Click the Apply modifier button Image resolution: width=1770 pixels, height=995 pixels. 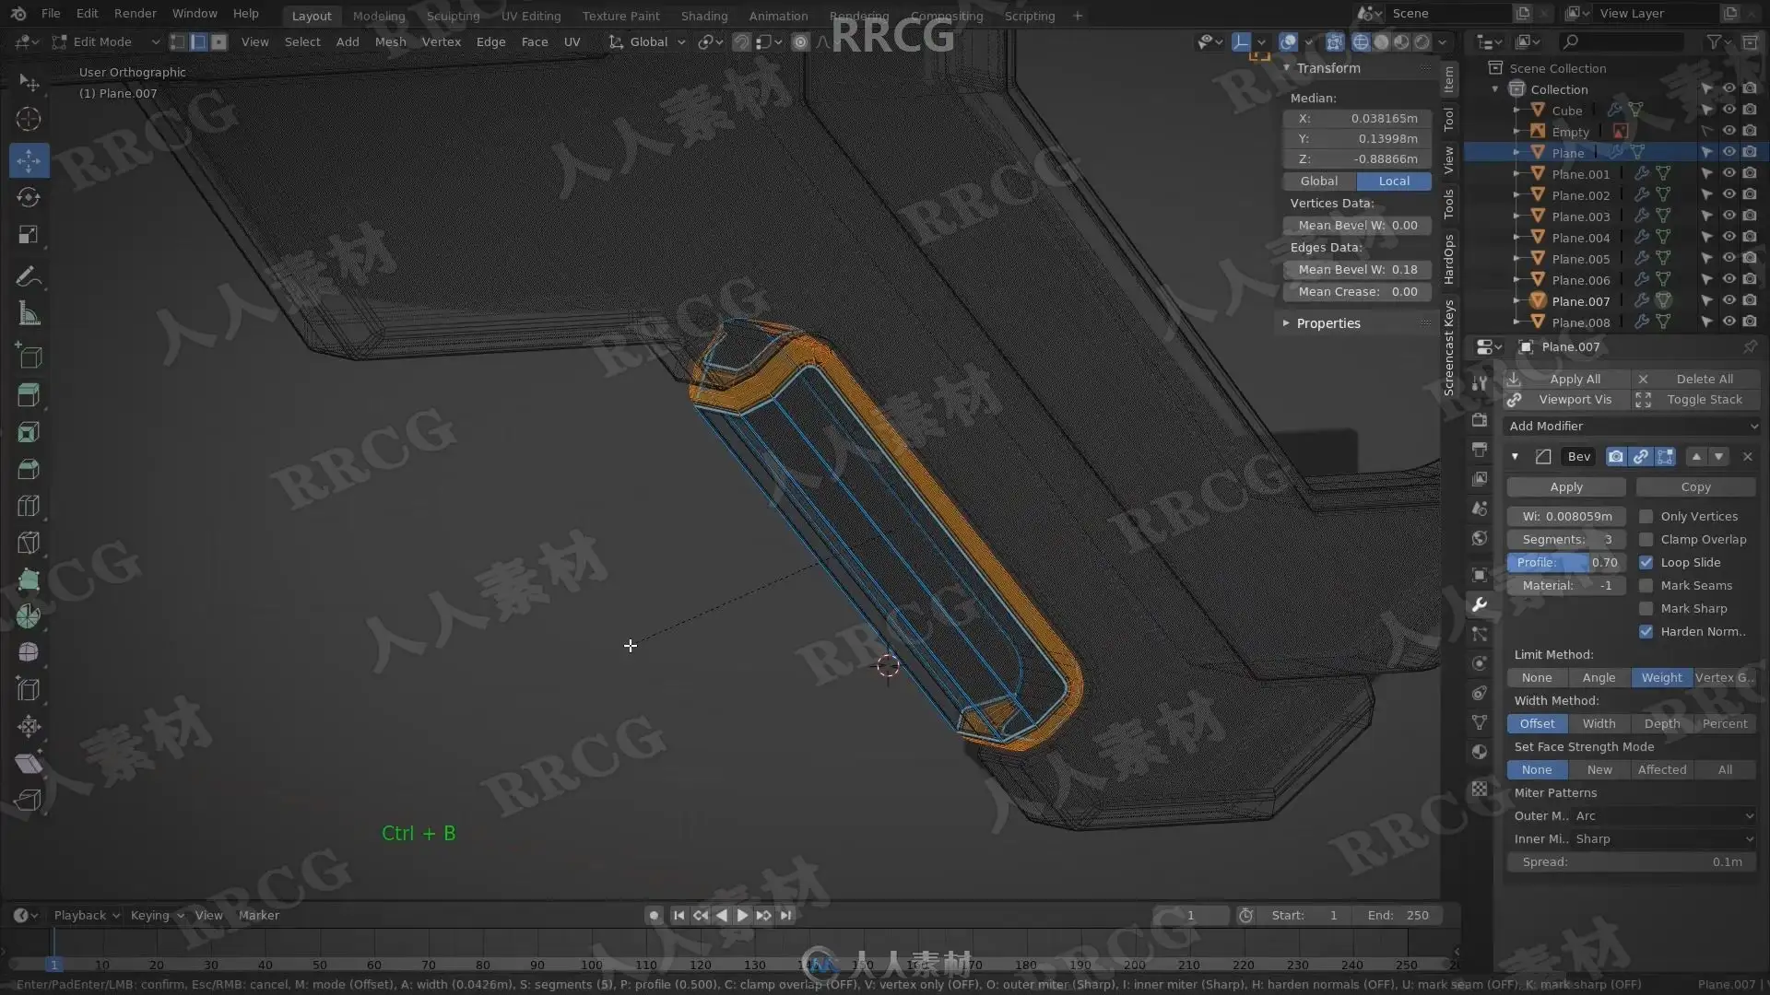click(x=1565, y=486)
